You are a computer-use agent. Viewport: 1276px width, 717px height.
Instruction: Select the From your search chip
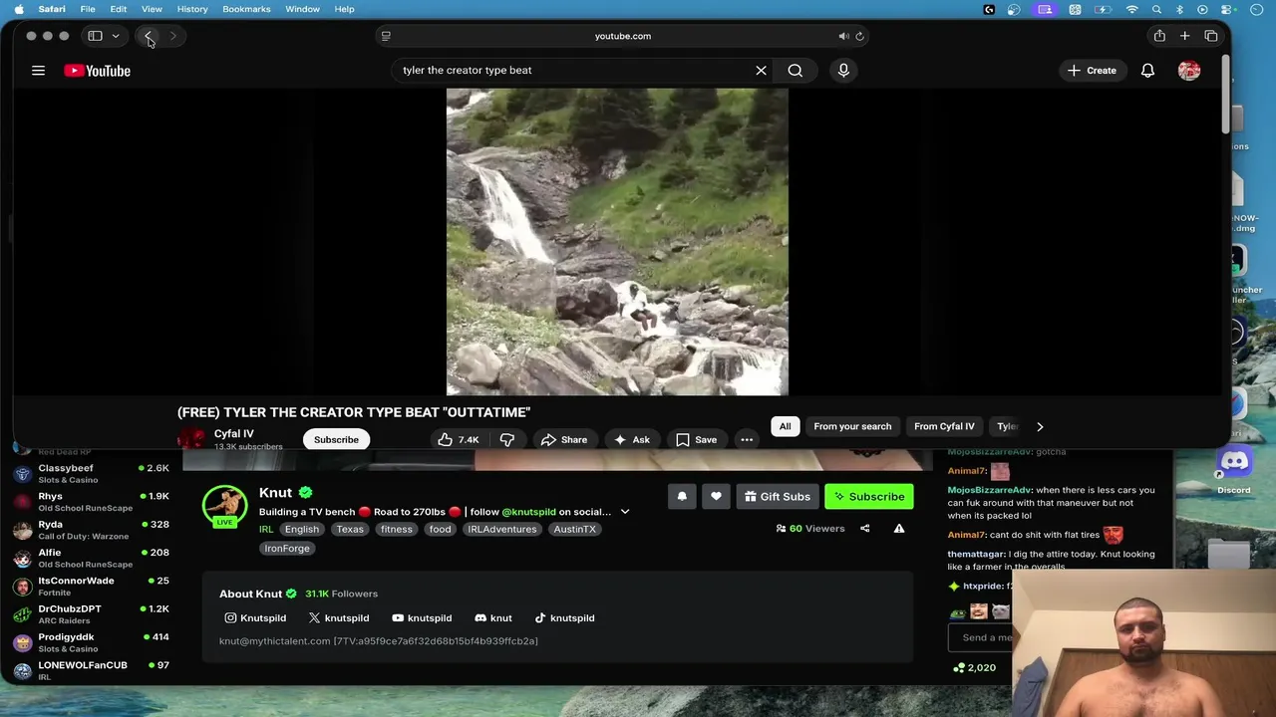[x=852, y=426]
